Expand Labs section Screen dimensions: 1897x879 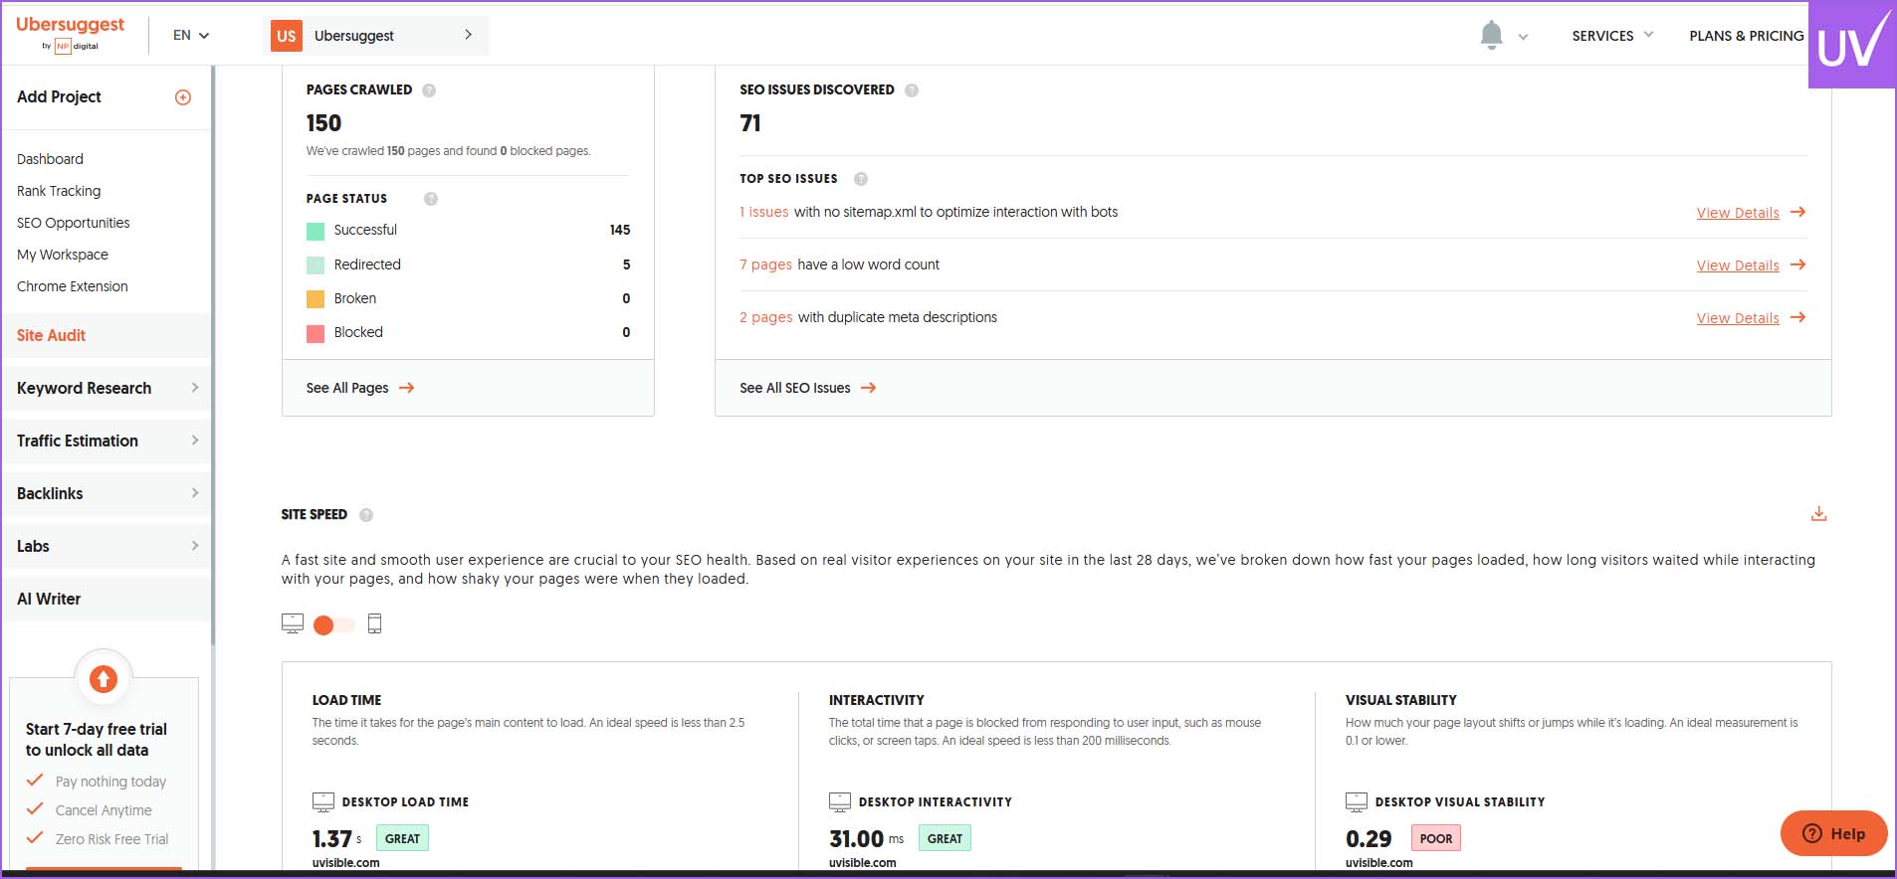point(106,546)
